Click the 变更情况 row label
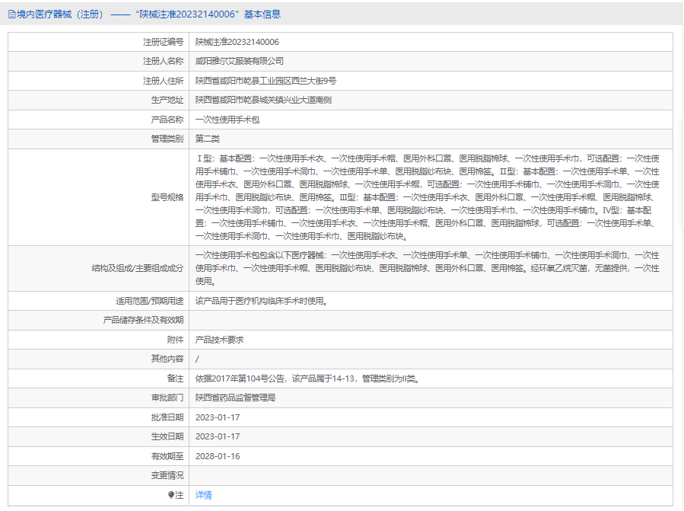 (x=167, y=476)
